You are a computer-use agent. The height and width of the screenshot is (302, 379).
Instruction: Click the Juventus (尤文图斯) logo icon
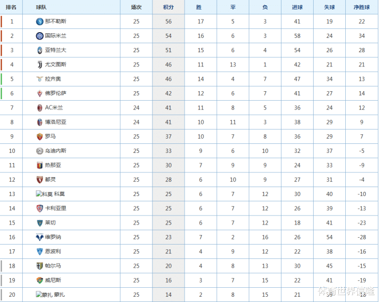[40, 64]
